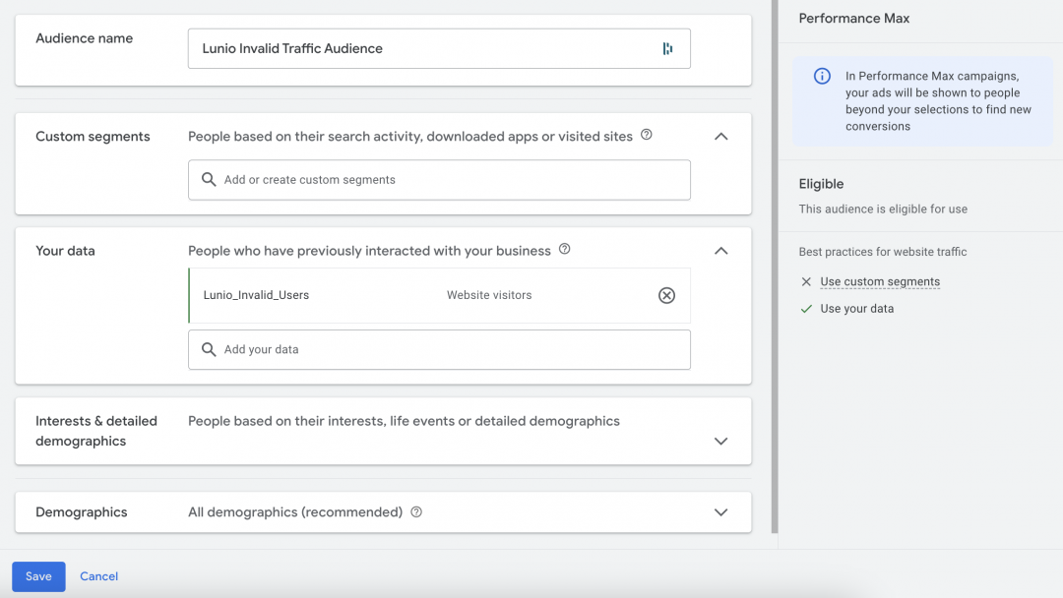Collapse the Custom segments section
This screenshot has height=598, width=1063.
click(x=720, y=137)
